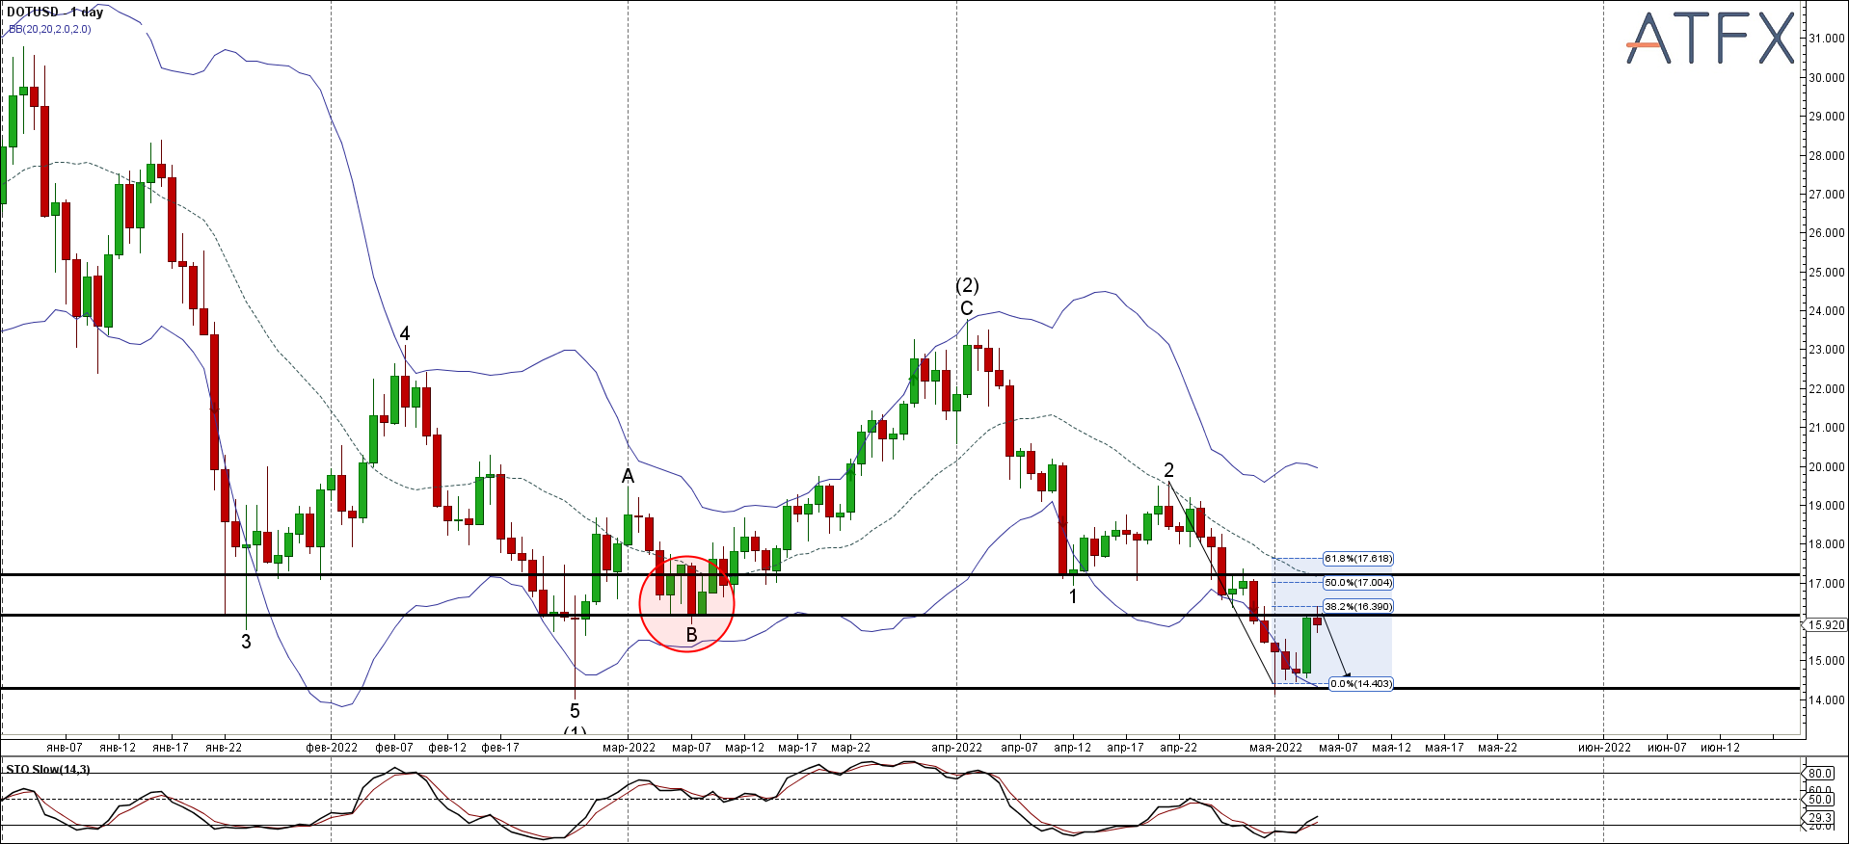Click 30.000 on the price axis
Image resolution: width=1849 pixels, height=844 pixels.
click(1826, 78)
